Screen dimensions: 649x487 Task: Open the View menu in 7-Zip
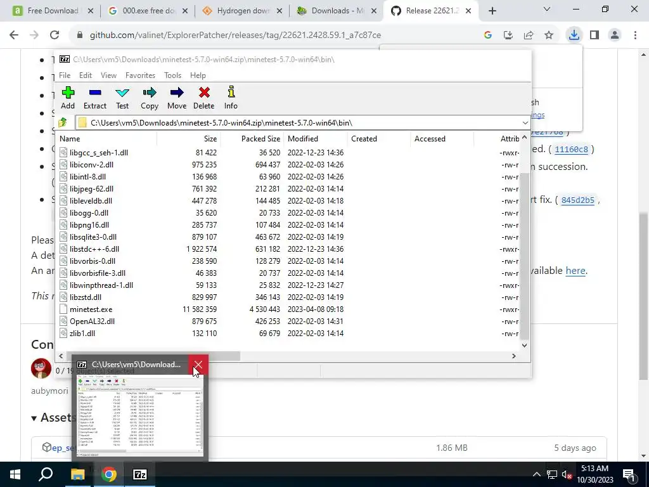point(108,75)
